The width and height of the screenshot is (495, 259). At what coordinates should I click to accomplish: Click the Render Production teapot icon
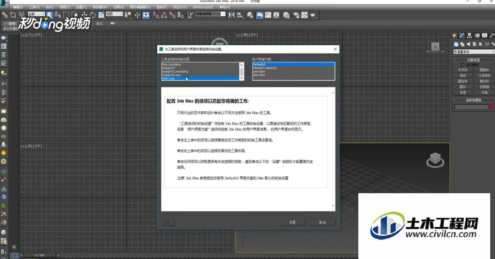pos(313,15)
